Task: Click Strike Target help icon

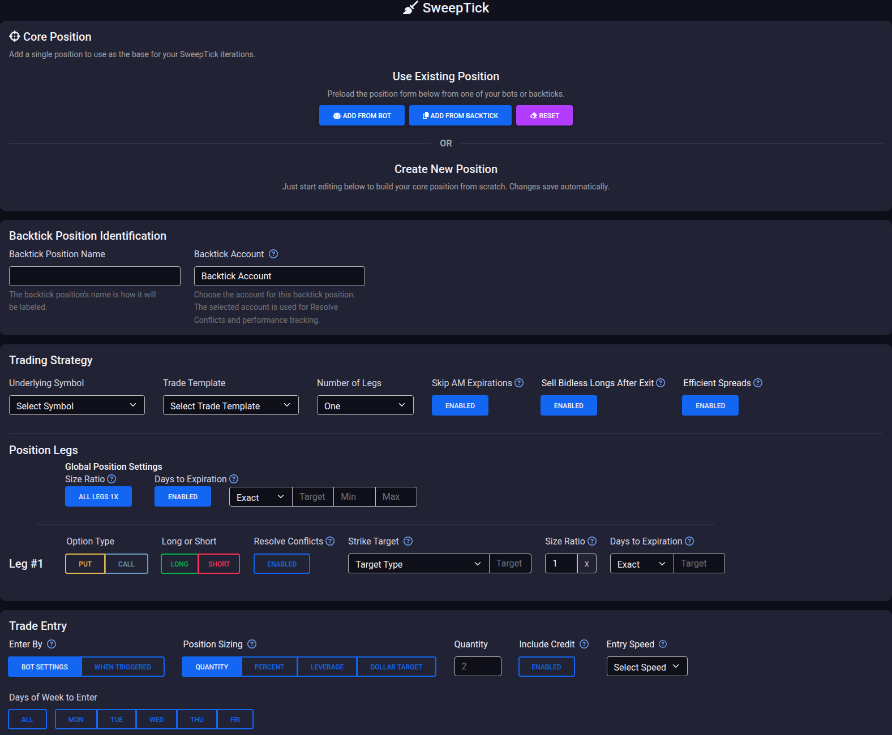Action: (408, 541)
